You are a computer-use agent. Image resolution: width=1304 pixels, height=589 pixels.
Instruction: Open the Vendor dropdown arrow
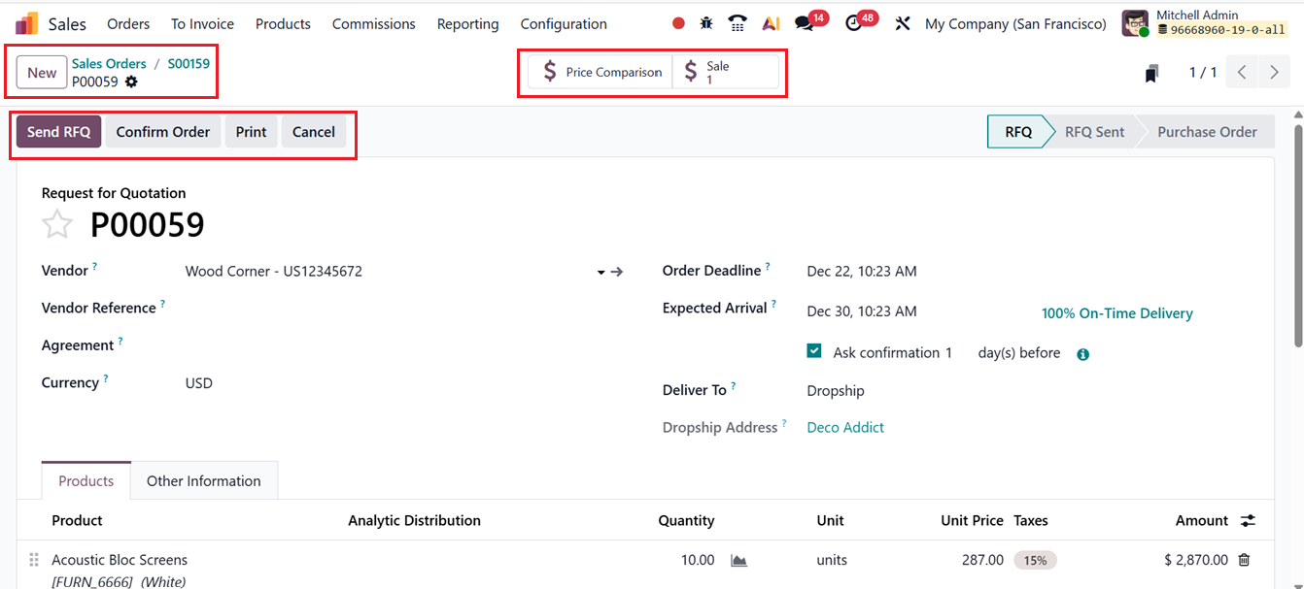pyautogui.click(x=601, y=273)
